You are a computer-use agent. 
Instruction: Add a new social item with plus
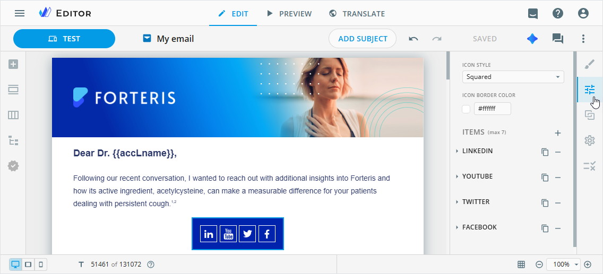click(558, 133)
